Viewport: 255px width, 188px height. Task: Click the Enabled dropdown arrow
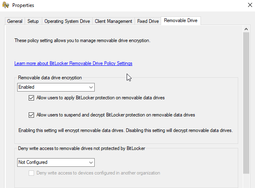pos(91,87)
